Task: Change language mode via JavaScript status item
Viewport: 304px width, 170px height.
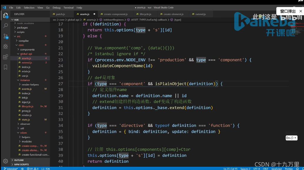Action: tap(276, 169)
